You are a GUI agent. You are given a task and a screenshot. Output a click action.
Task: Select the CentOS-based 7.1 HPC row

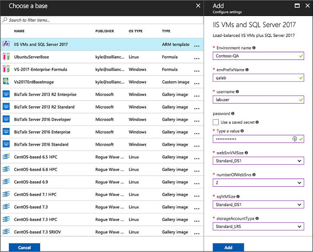[102, 195]
